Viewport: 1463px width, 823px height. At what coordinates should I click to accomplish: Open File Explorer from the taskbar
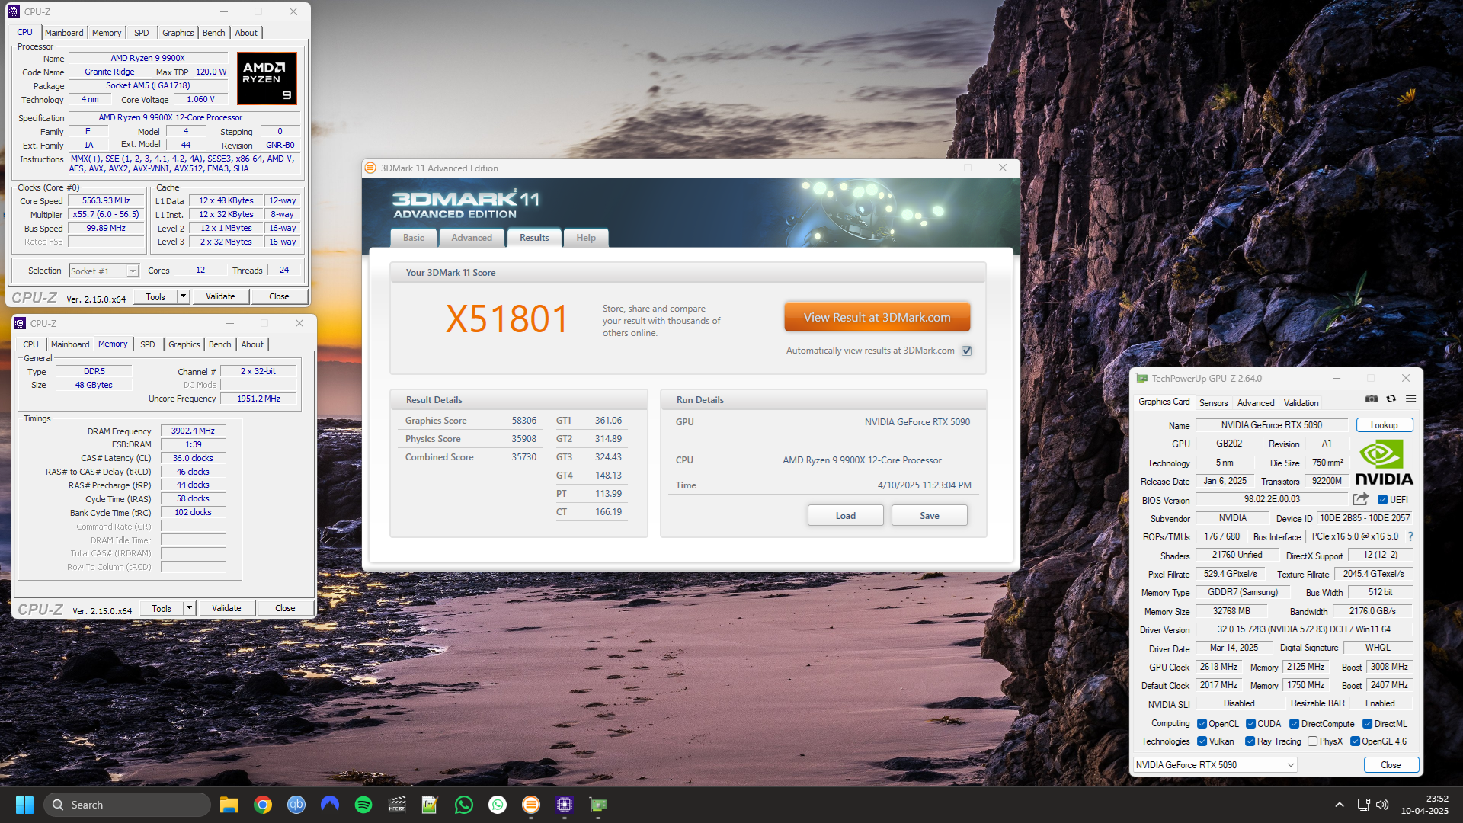[229, 805]
